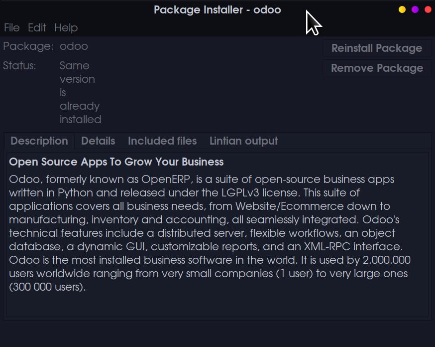Show the Included files tab
Viewport: 435px width, 347px height.
[162, 141]
